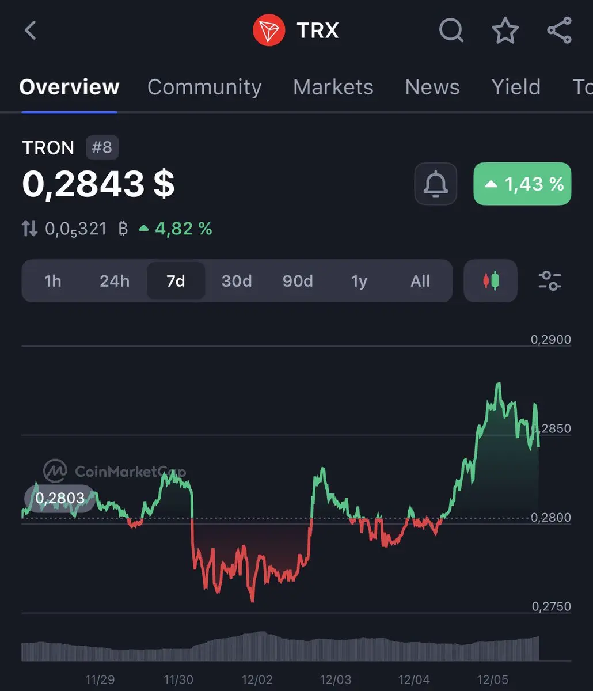Image resolution: width=593 pixels, height=691 pixels.
Task: Tap the 12/05 date label
Action: coord(493,679)
